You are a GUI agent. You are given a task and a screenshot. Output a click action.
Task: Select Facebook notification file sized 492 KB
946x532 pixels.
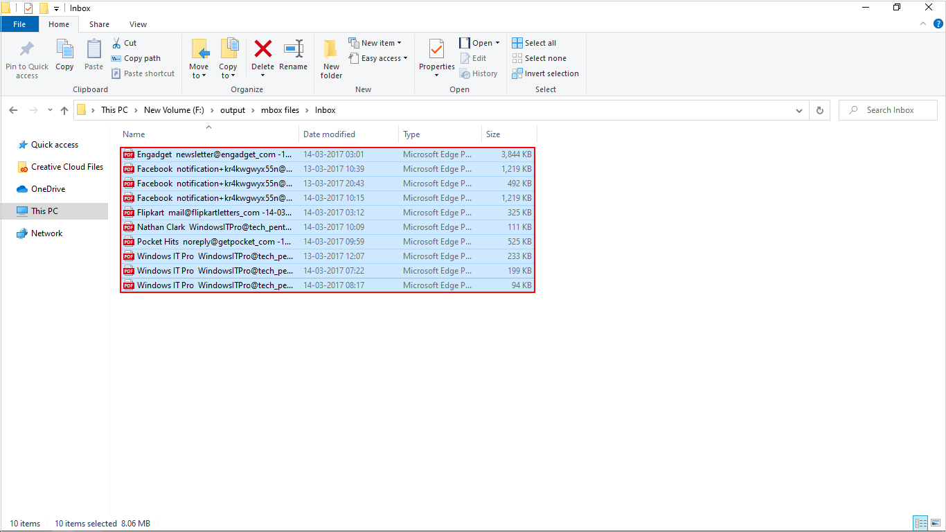(328, 184)
